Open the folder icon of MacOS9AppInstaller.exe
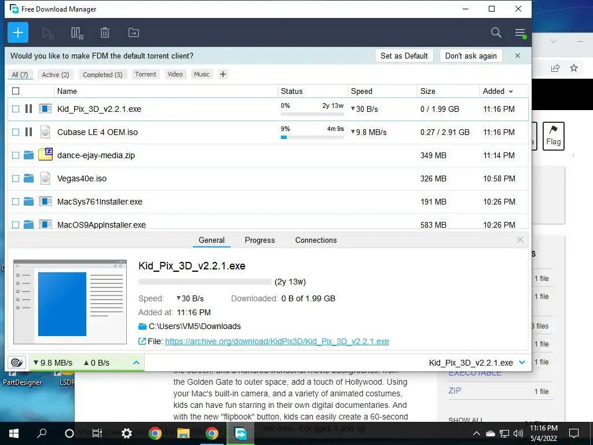The width and height of the screenshot is (593, 445). click(29, 225)
